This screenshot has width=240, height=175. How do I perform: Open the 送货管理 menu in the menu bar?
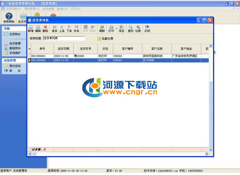coord(48,9)
